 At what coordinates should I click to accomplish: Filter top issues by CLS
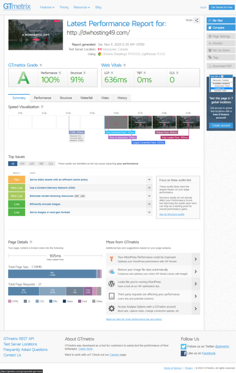click(51, 164)
